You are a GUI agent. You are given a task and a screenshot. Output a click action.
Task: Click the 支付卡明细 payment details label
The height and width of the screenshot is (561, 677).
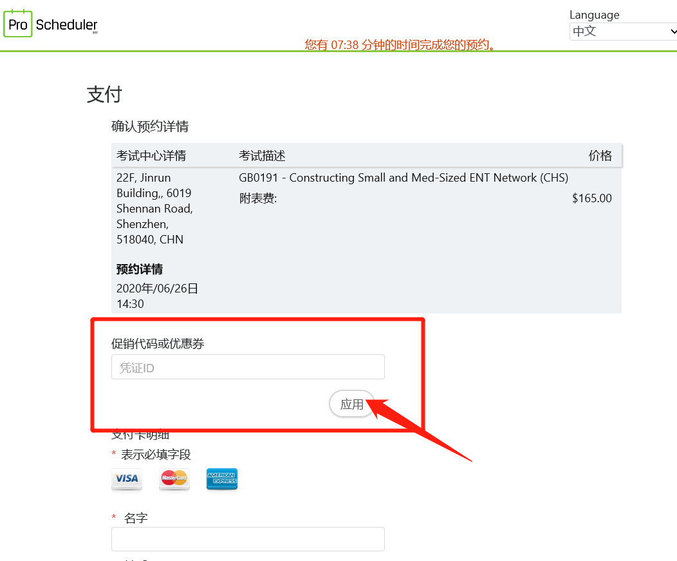140,435
